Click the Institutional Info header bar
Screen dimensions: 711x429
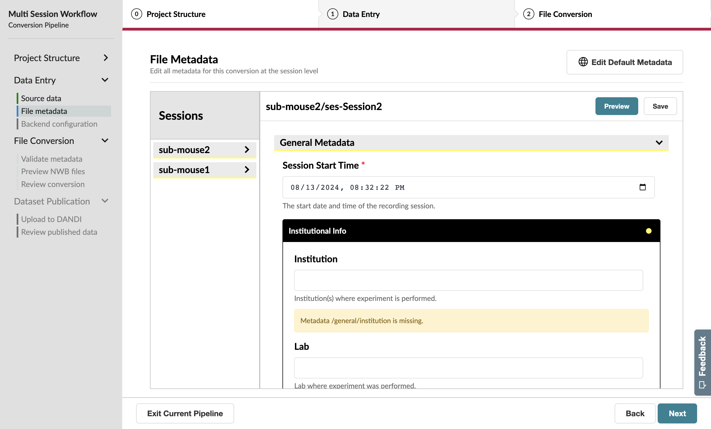[x=471, y=231]
